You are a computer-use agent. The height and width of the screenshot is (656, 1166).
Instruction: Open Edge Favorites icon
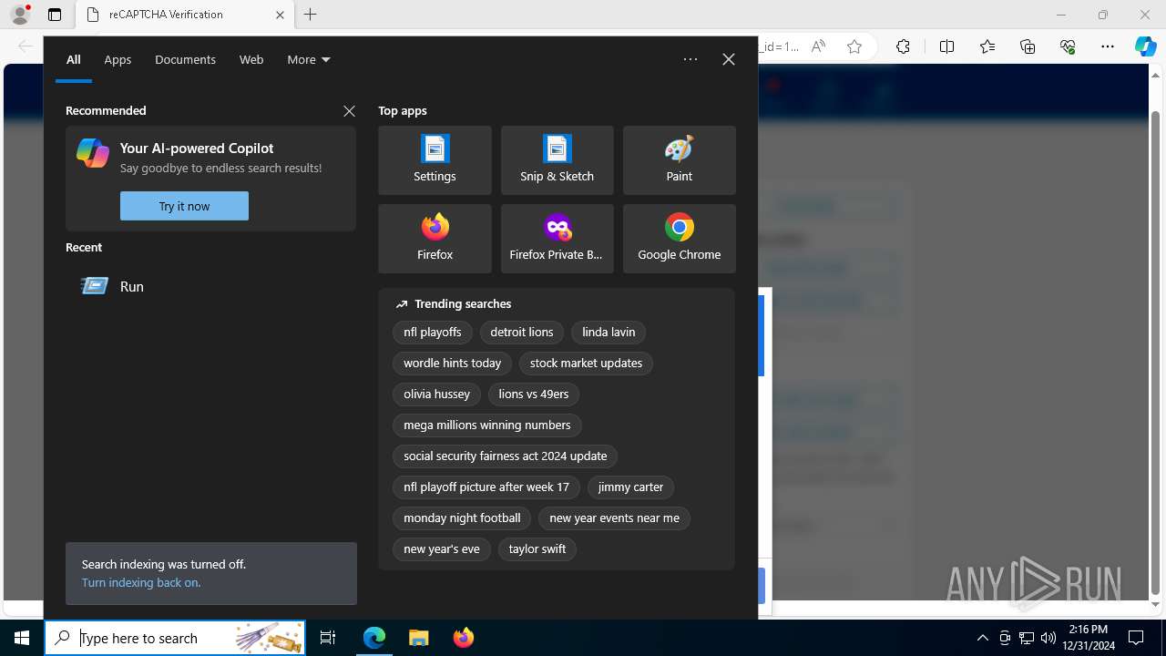click(x=987, y=46)
